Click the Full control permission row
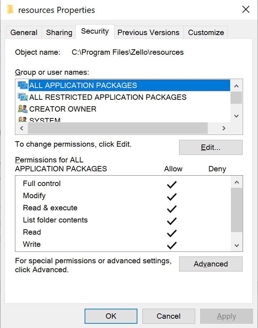This screenshot has height=328, width=258. coord(42,183)
